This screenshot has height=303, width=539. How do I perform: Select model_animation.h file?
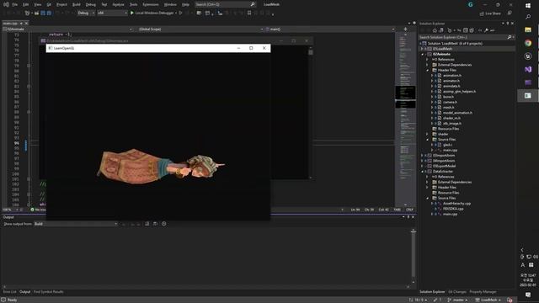[x=457, y=113]
